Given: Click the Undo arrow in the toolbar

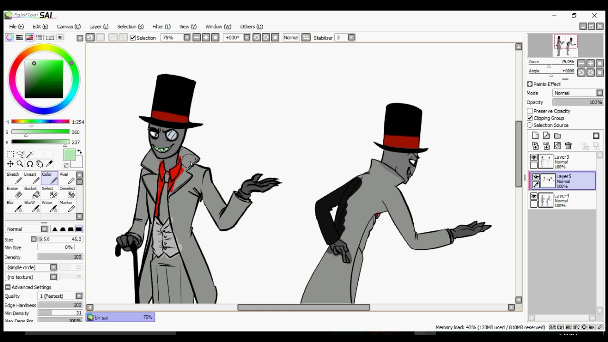Looking at the screenshot, I should click(90, 38).
